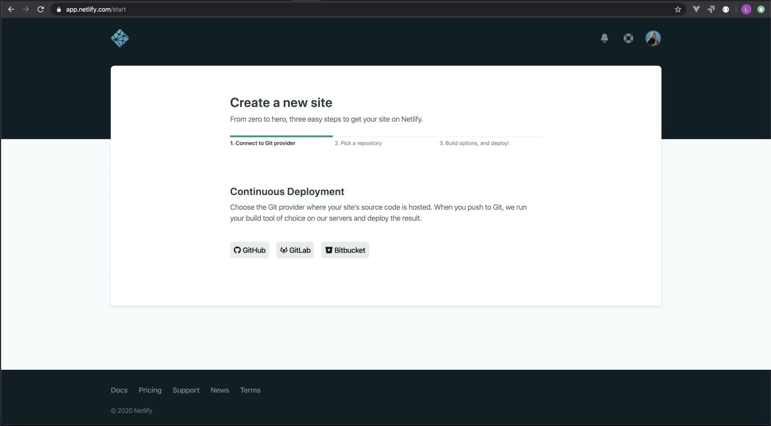Reload the page with the refresh icon
The height and width of the screenshot is (426, 771).
[40, 9]
